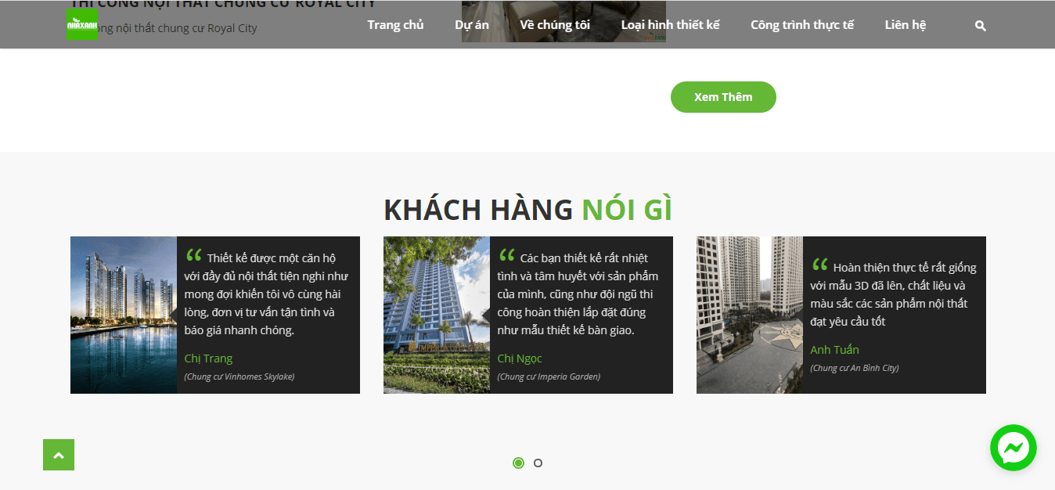Open the Liên hệ menu item
Viewport: 1055px width, 490px height.
pyautogui.click(x=906, y=25)
